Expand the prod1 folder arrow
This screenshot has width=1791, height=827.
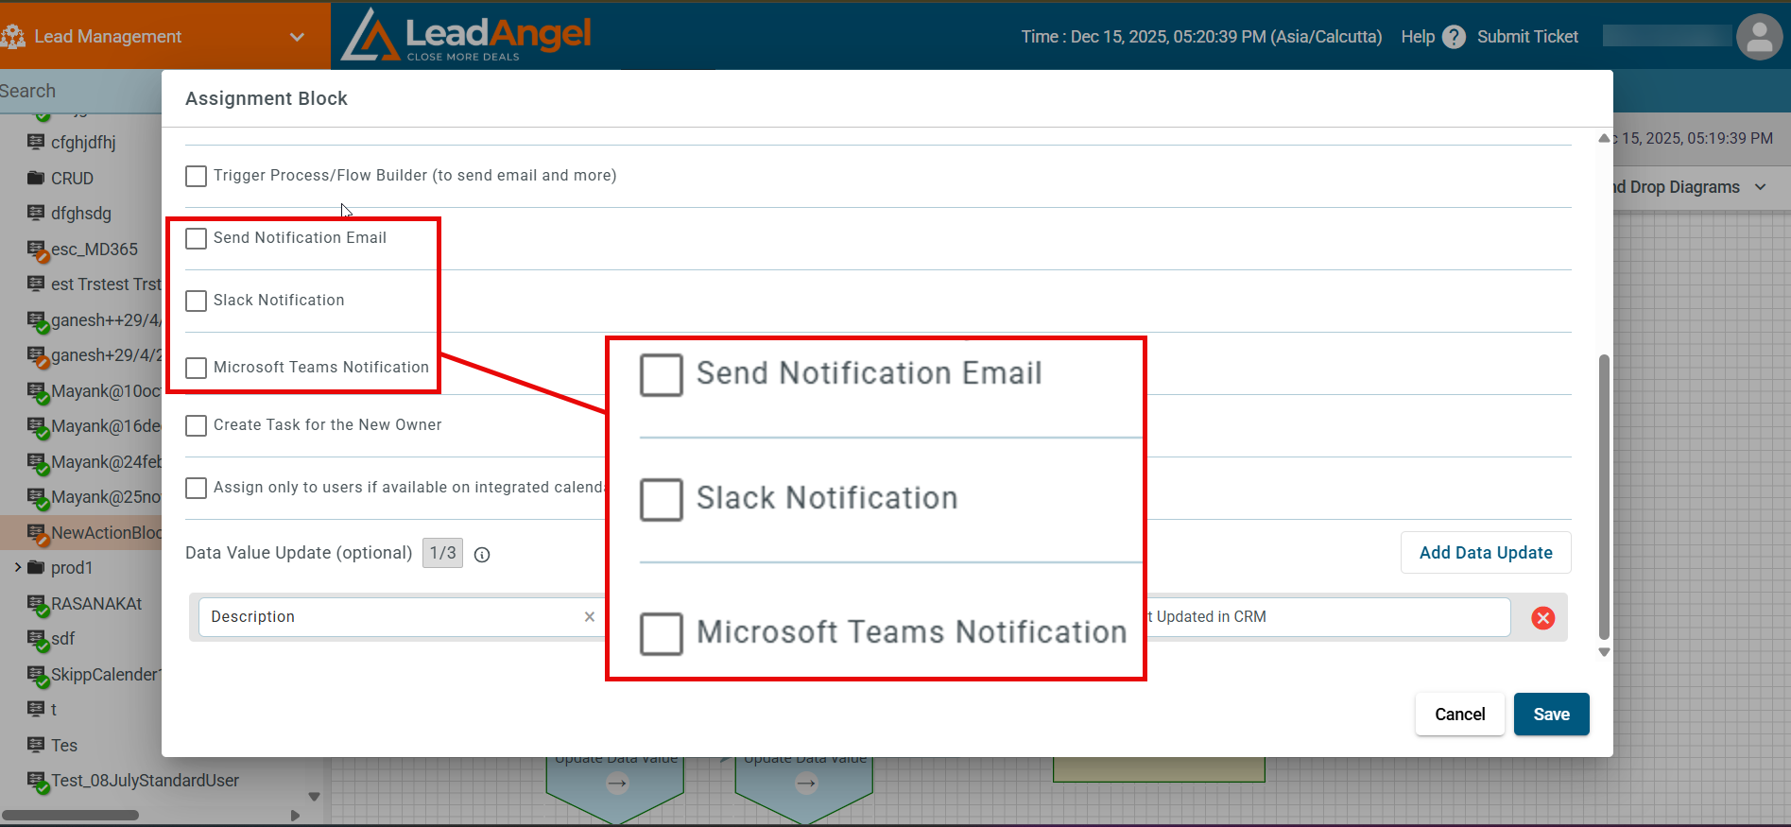coord(17,567)
